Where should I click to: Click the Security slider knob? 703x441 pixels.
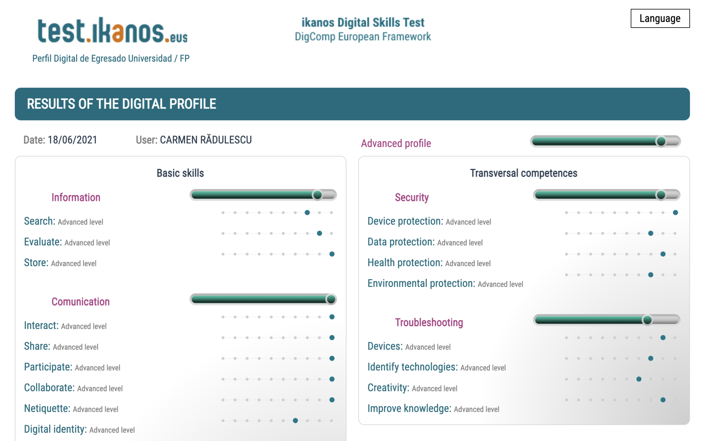pos(661,195)
